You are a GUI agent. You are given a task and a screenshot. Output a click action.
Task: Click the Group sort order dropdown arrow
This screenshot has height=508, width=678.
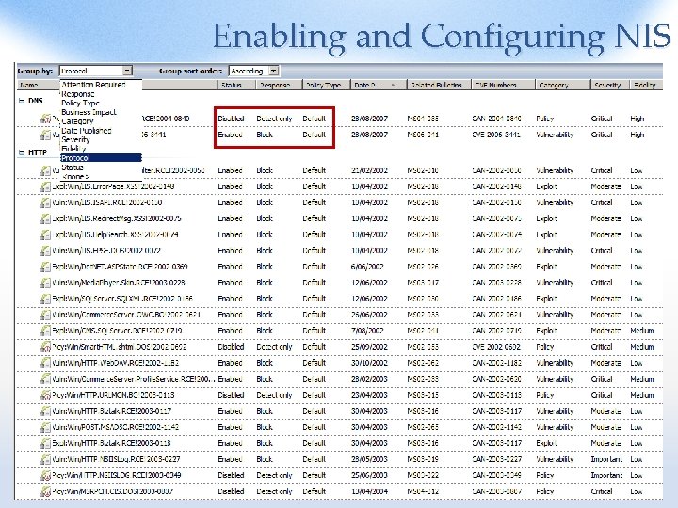pyautogui.click(x=274, y=71)
